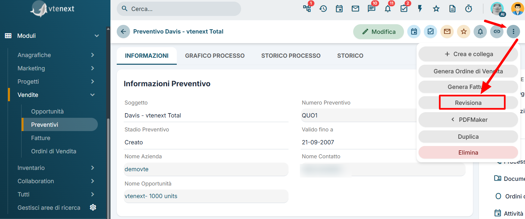The image size is (525, 219).
Task: Click the lightning bolt quick-create icon
Action: pos(420,9)
